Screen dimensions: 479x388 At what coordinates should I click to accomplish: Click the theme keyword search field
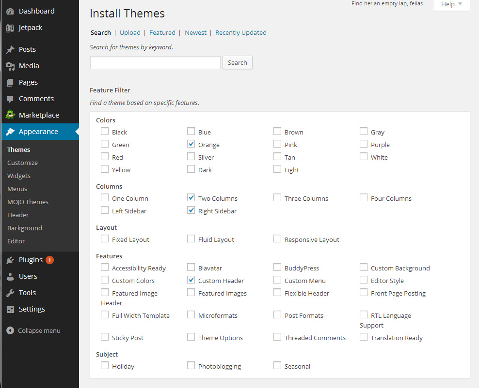(155, 62)
